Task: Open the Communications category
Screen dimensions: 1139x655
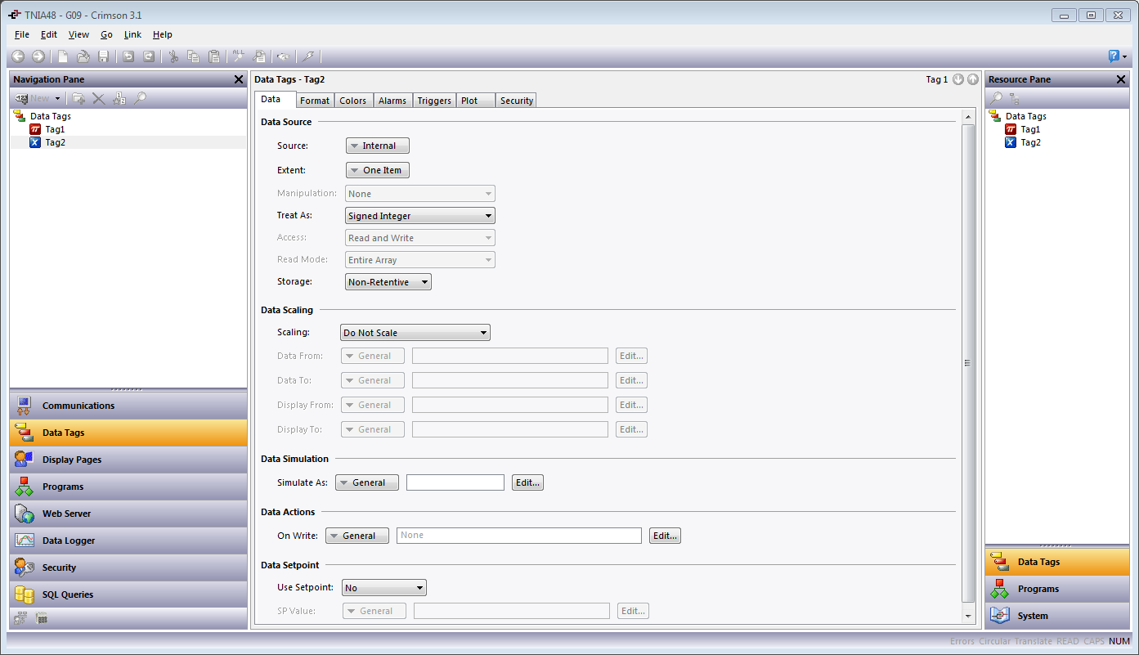Action: point(128,406)
